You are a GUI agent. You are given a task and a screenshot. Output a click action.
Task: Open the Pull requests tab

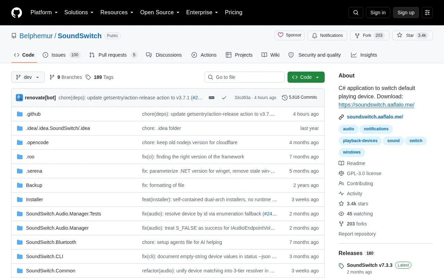pos(113,55)
